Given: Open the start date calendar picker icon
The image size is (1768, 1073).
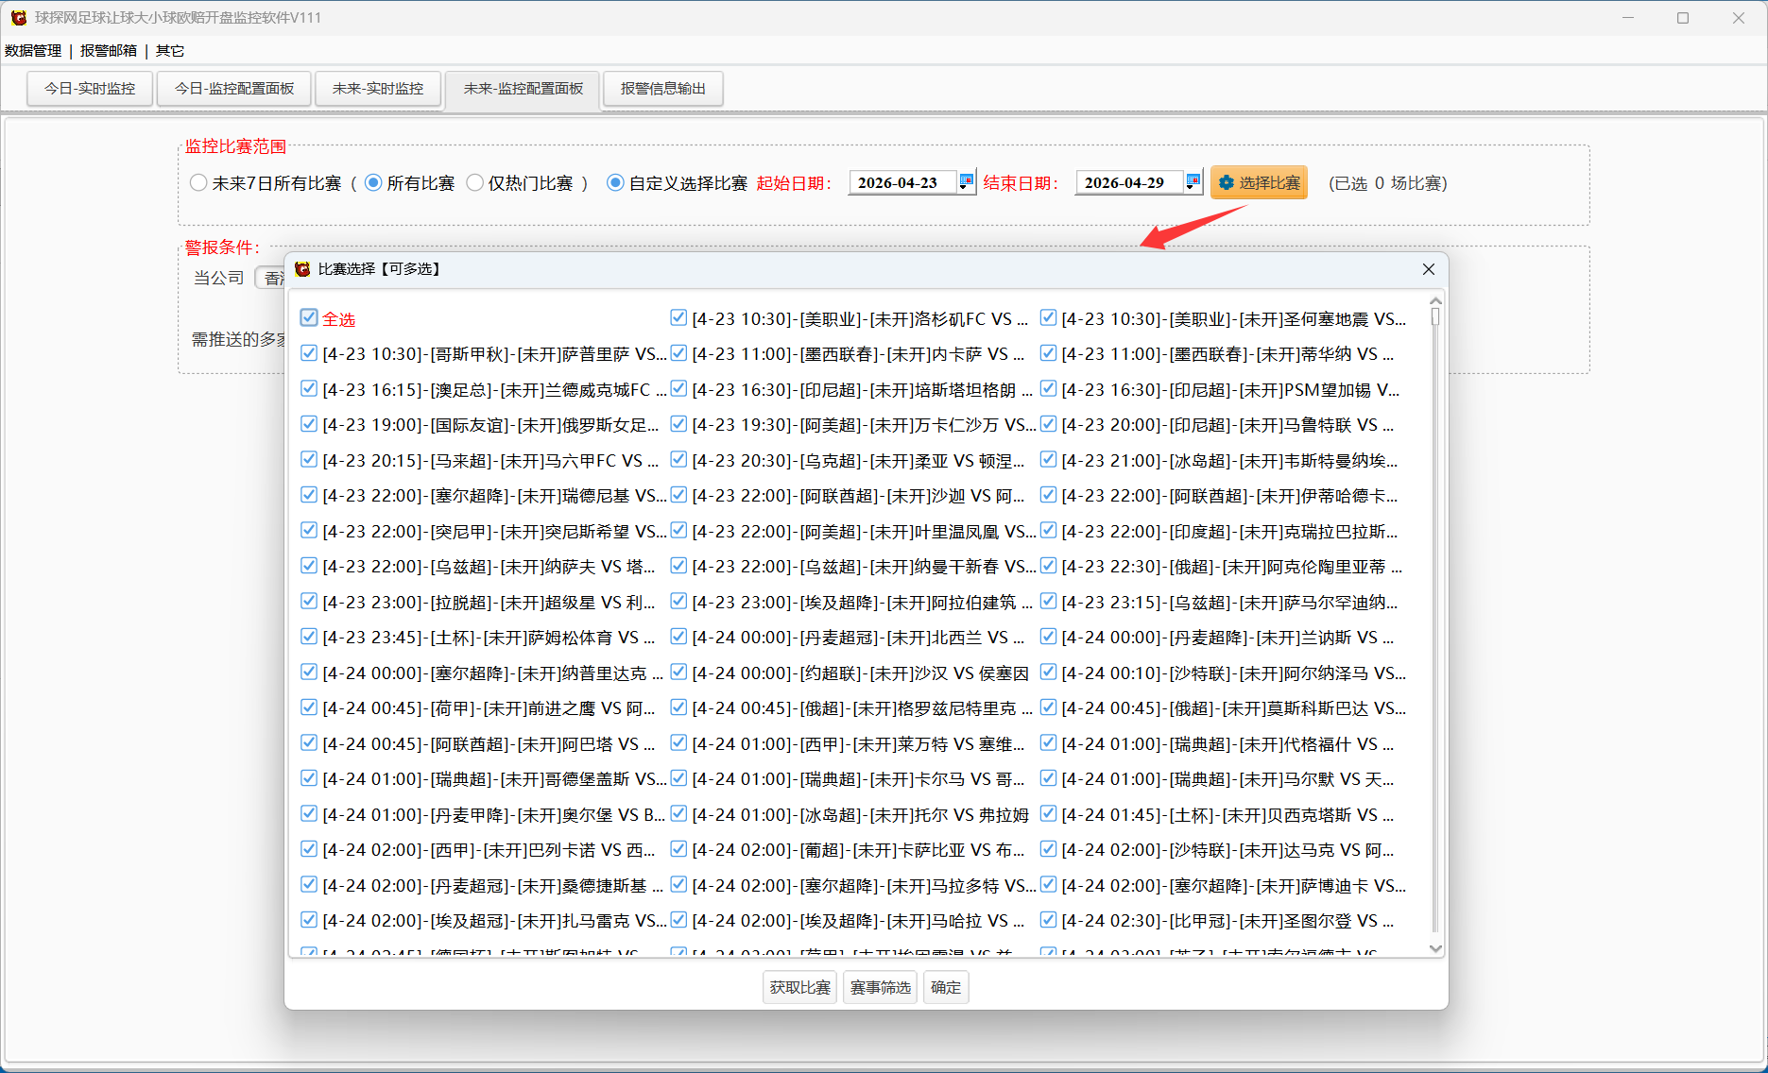Looking at the screenshot, I should click(966, 182).
